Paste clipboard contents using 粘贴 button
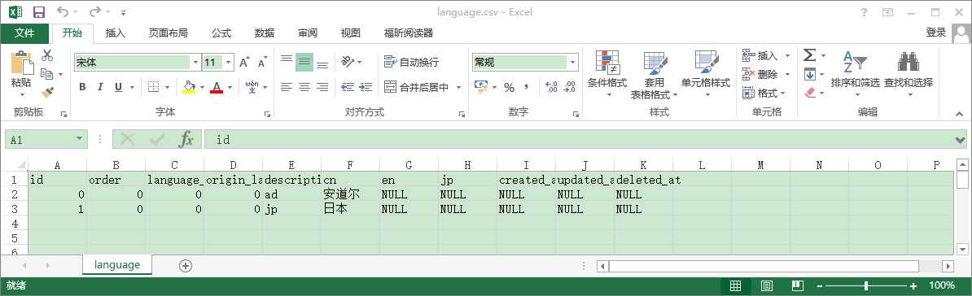 pyautogui.click(x=21, y=73)
